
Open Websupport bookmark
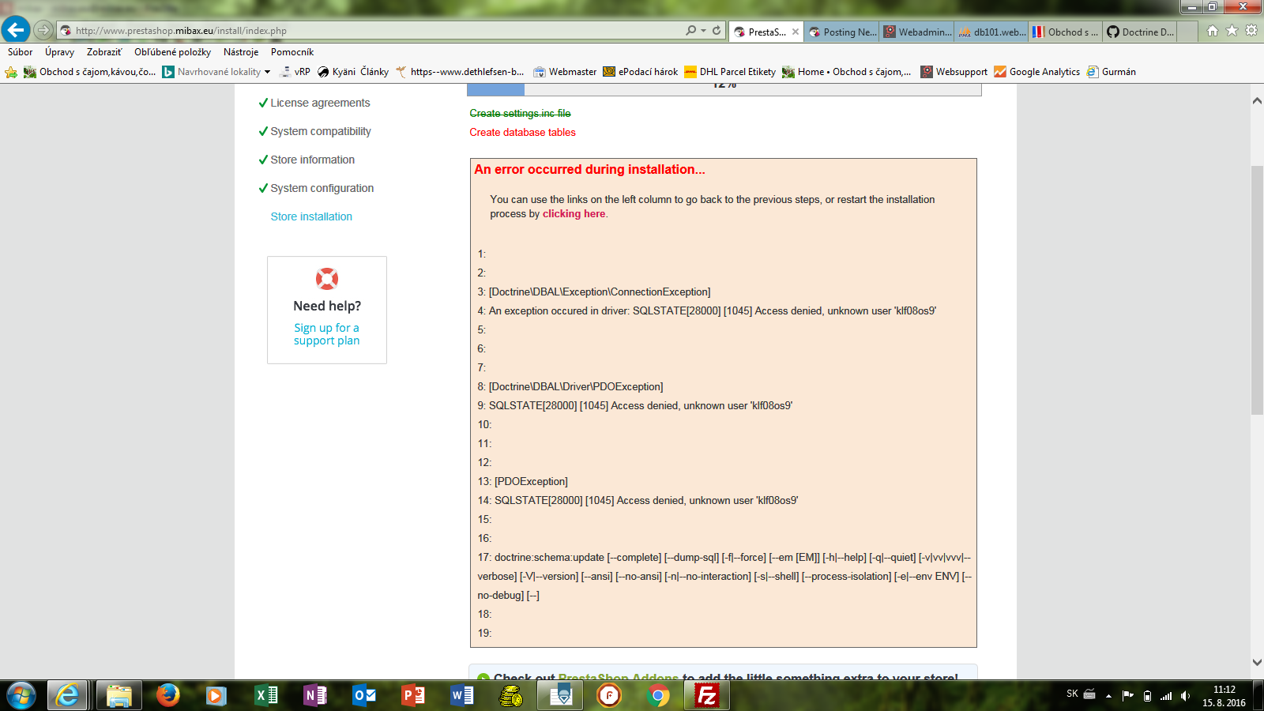point(954,72)
